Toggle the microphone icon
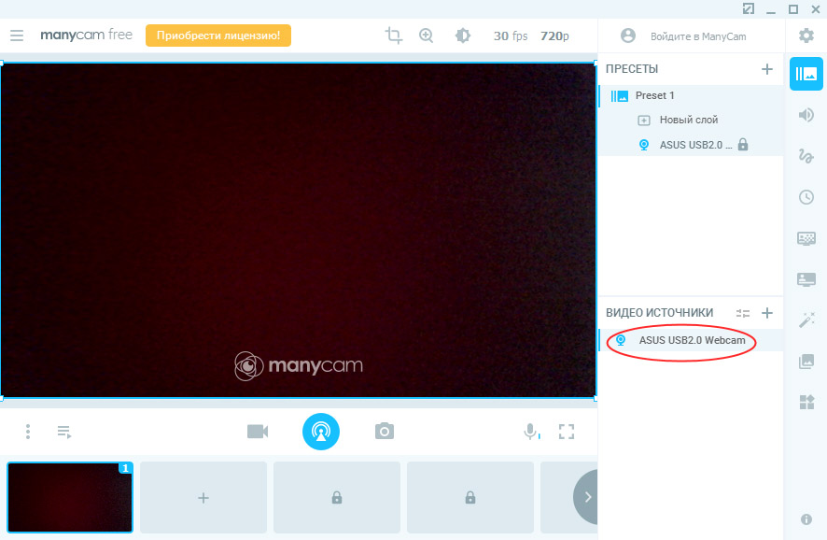The image size is (827, 540). click(532, 432)
